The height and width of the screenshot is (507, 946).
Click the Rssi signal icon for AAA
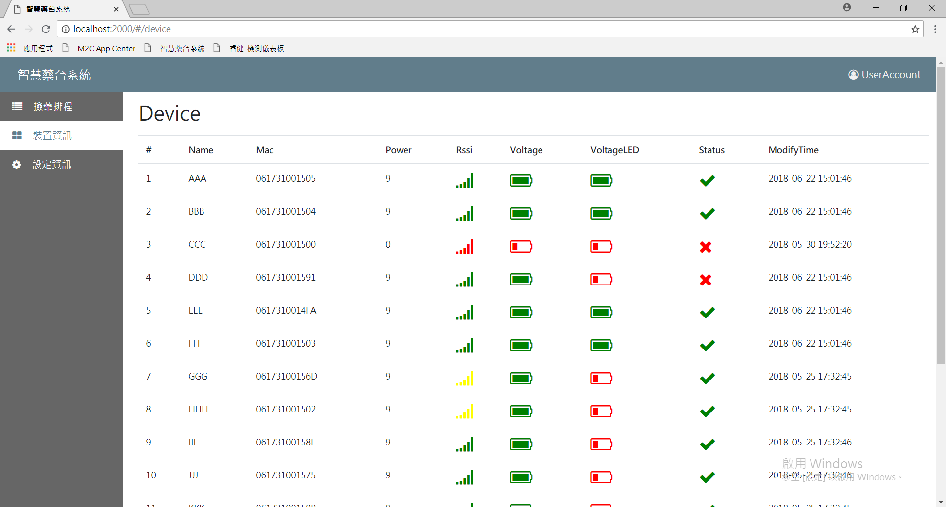click(465, 180)
